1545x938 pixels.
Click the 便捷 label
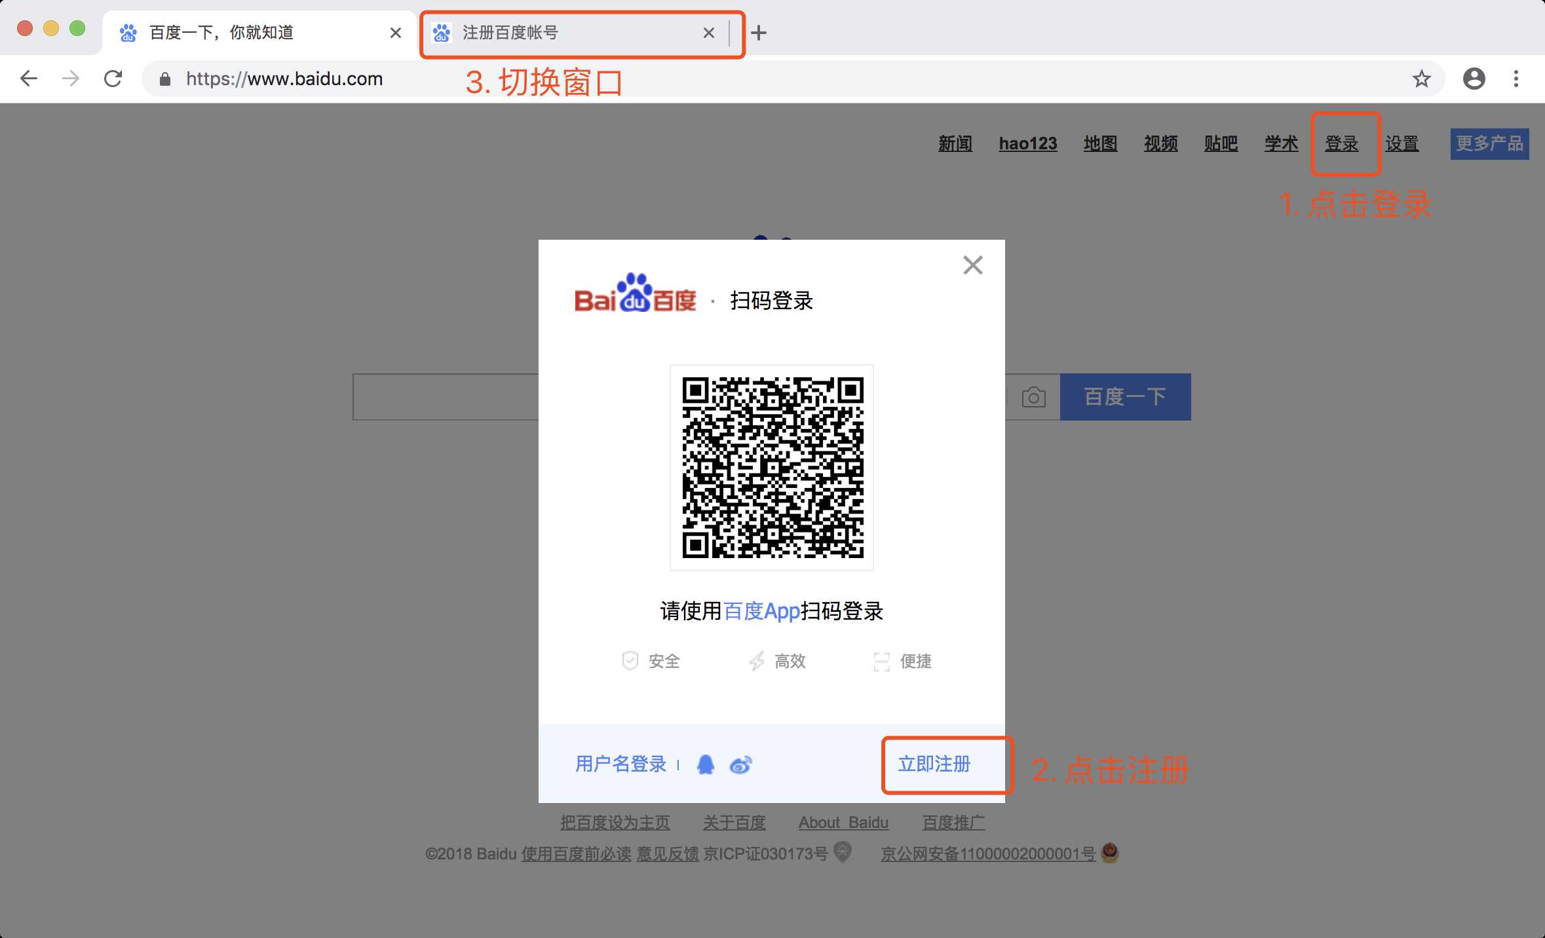[916, 662]
